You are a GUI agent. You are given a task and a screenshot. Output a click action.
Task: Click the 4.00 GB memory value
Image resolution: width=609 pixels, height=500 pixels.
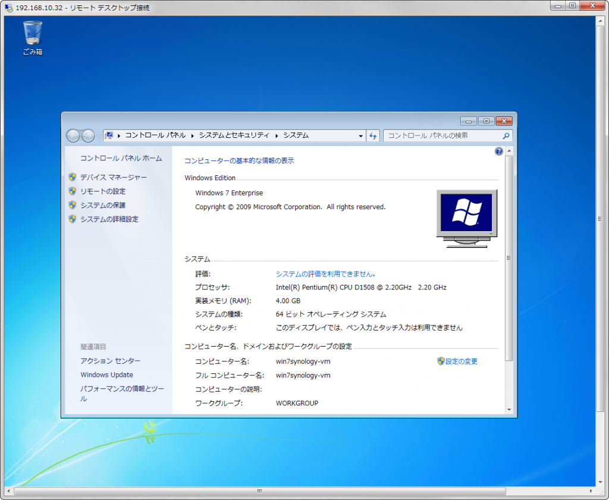coord(288,301)
